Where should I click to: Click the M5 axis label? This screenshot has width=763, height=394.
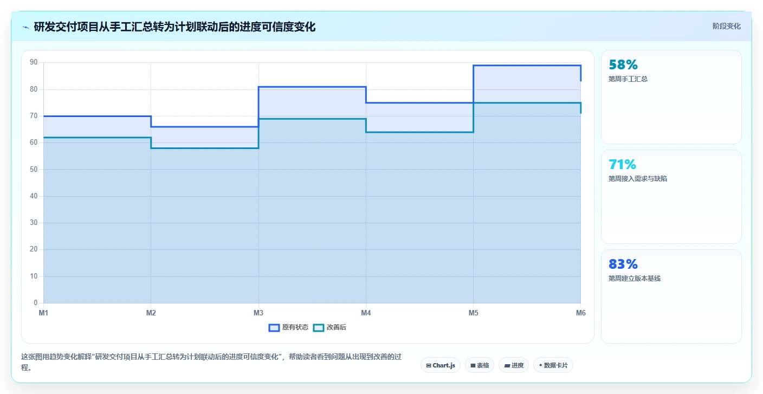pyautogui.click(x=474, y=313)
